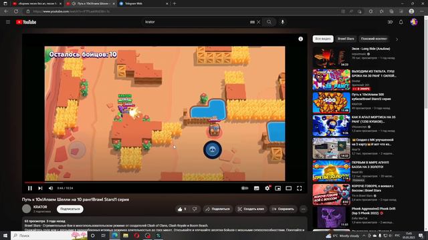Open browser profile avatar in toolbar
Screen dimensions: 428x240
coord(411,11)
